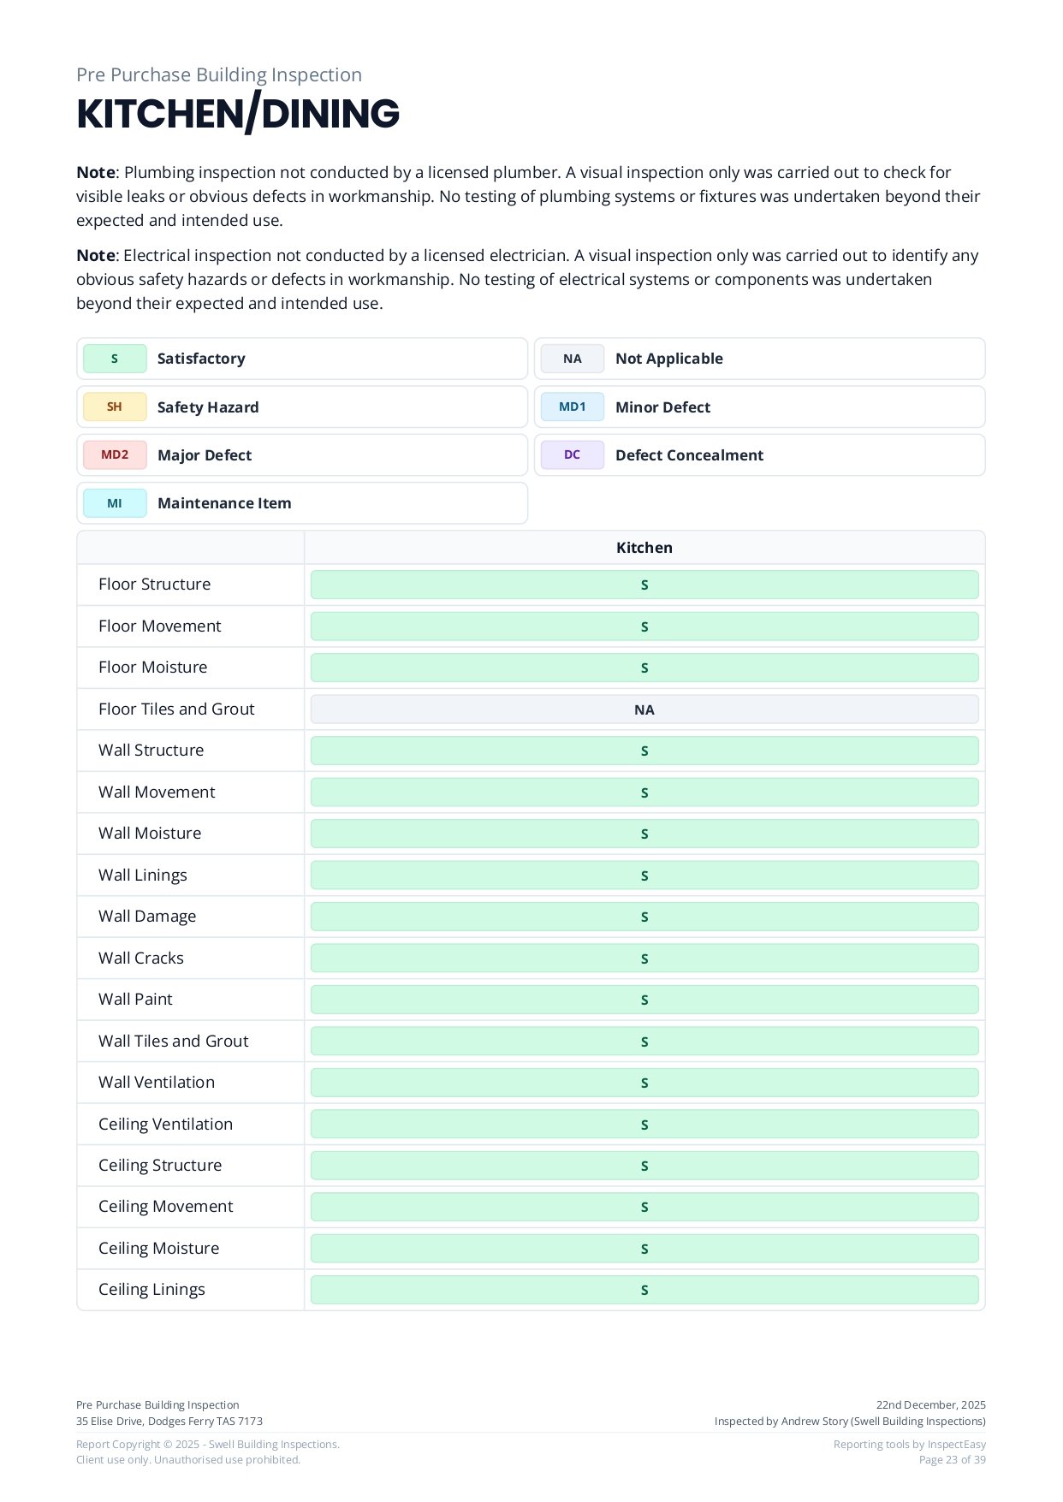This screenshot has height=1502, width=1063.
Task: Click the 35 Elise Drive address footer text
Action: 169,1421
